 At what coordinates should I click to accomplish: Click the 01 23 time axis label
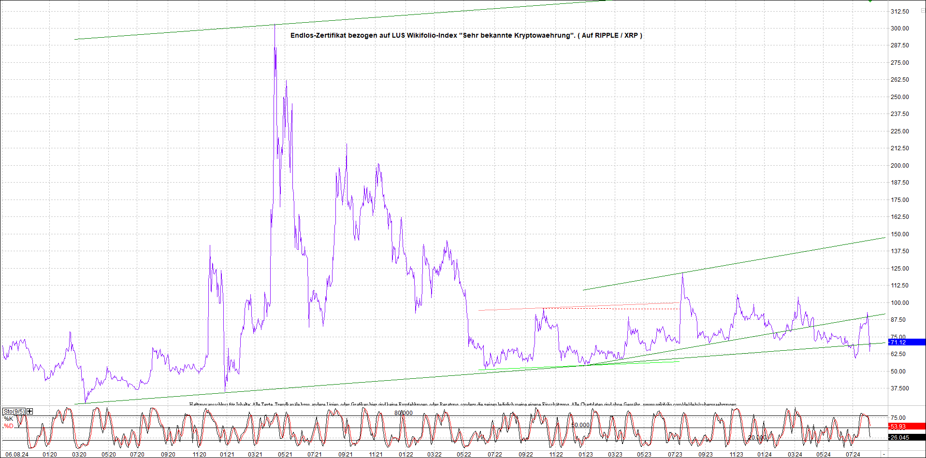(585, 454)
